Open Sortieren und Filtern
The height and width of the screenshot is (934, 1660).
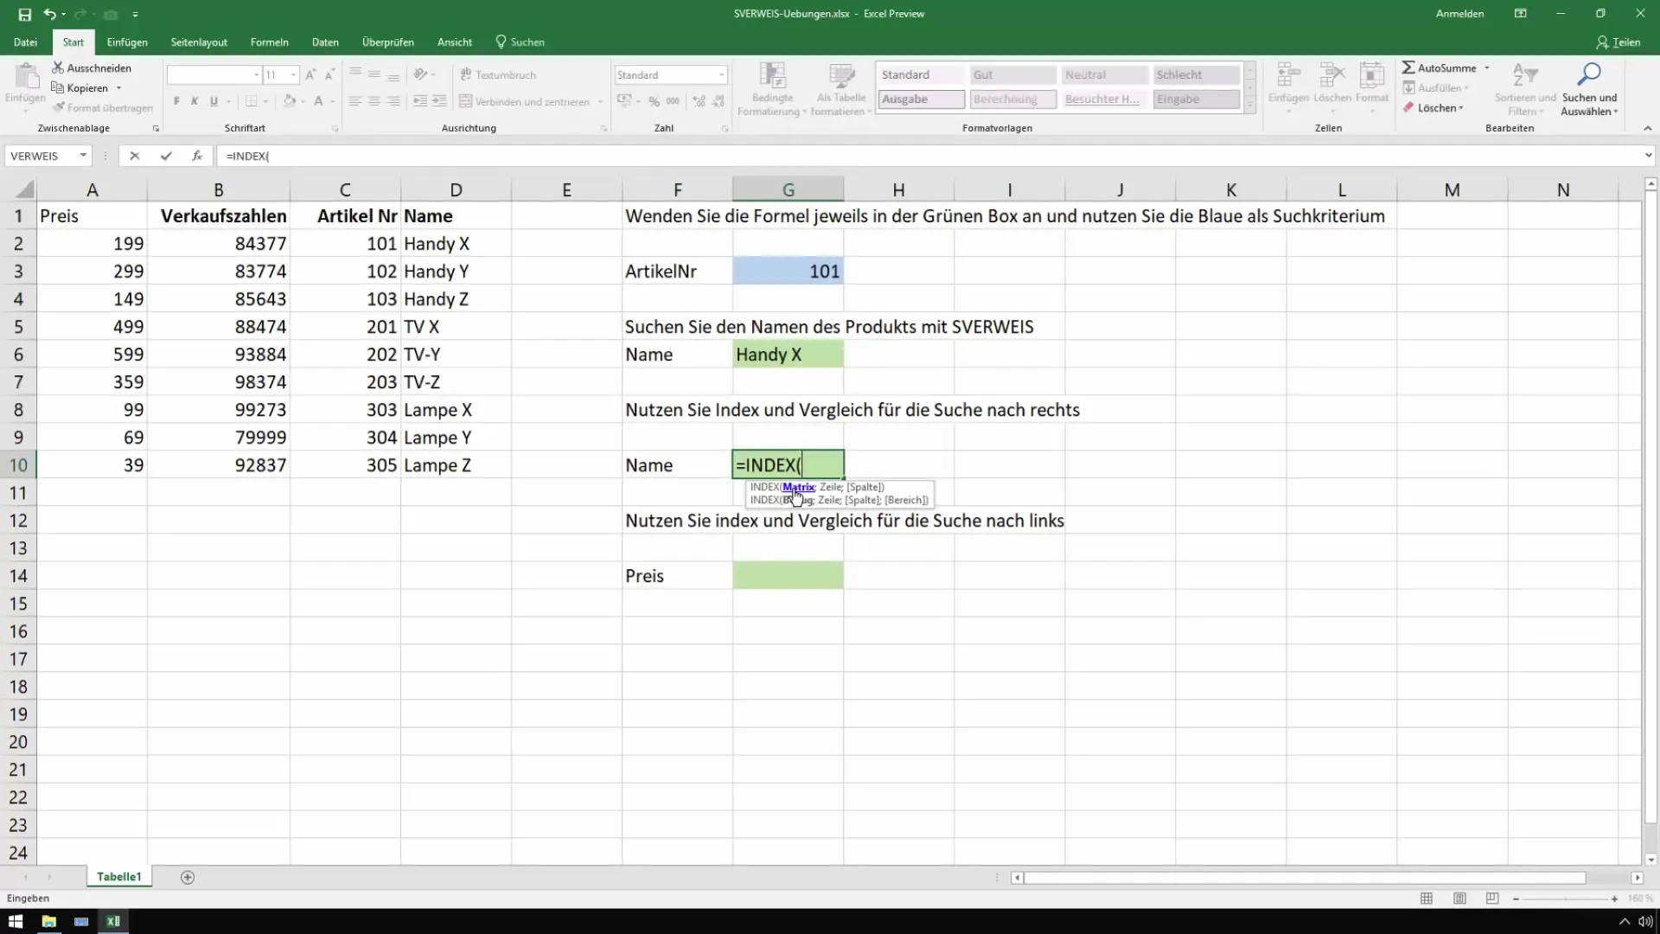[1525, 89]
